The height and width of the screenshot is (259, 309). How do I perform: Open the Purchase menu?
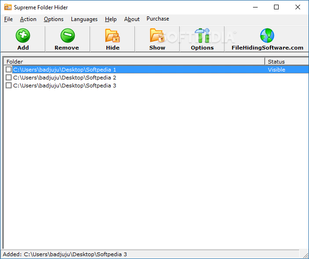click(x=158, y=19)
